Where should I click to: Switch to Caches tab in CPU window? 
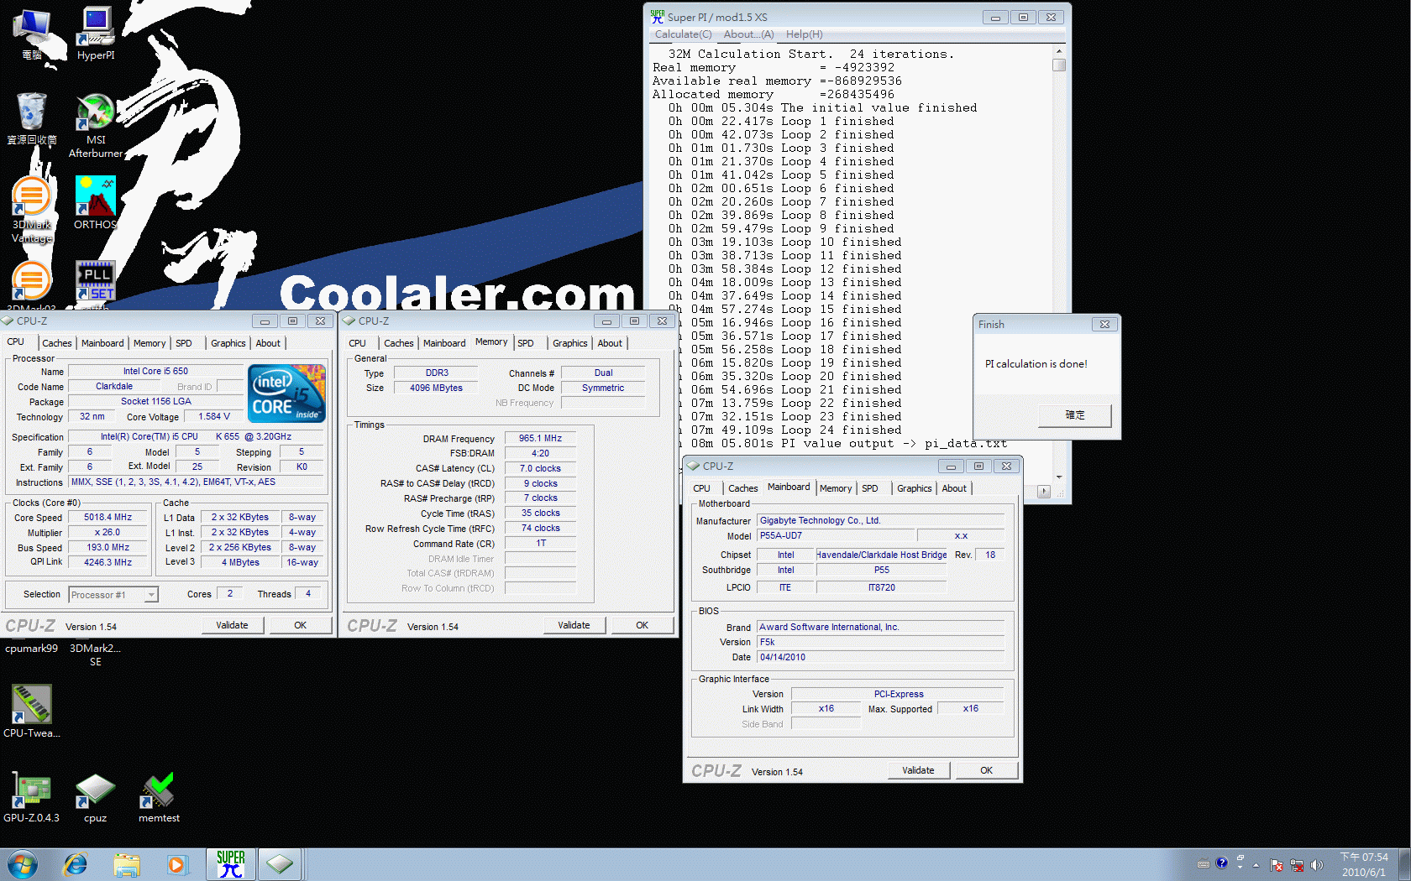click(x=57, y=343)
